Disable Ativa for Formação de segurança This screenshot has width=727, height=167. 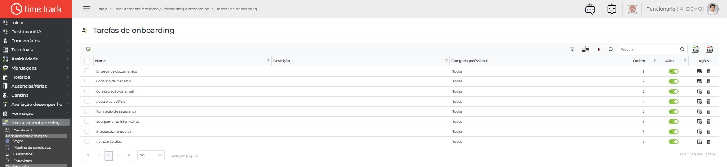[x=673, y=111]
